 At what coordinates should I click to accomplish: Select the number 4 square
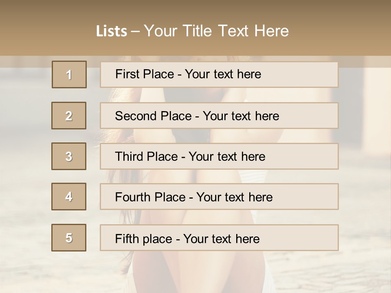(x=69, y=197)
